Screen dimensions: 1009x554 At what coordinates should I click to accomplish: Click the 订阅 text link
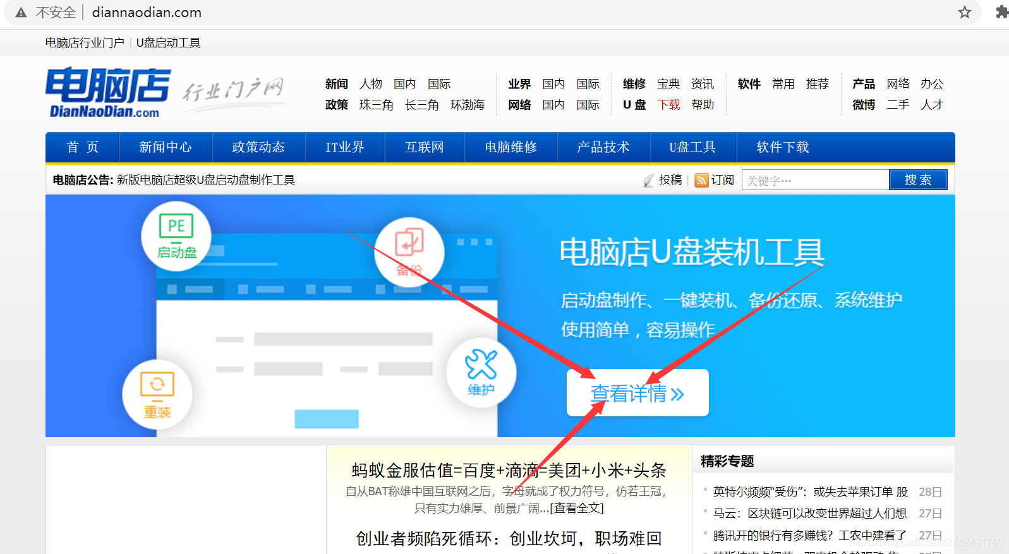point(723,180)
